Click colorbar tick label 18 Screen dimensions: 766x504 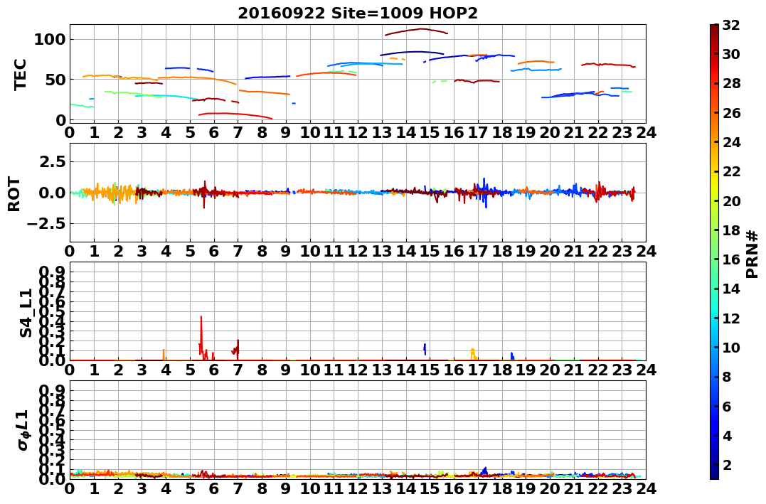tap(731, 230)
